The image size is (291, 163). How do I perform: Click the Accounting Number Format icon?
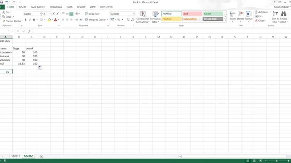(112, 19)
